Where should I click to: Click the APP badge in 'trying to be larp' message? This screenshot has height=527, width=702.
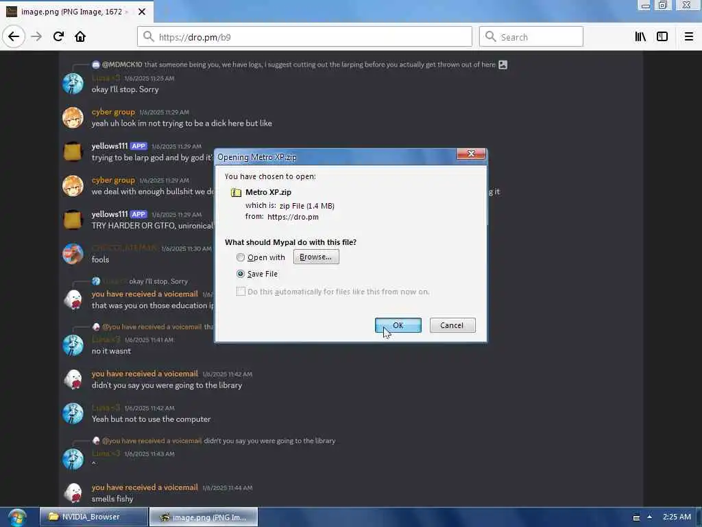(138, 146)
